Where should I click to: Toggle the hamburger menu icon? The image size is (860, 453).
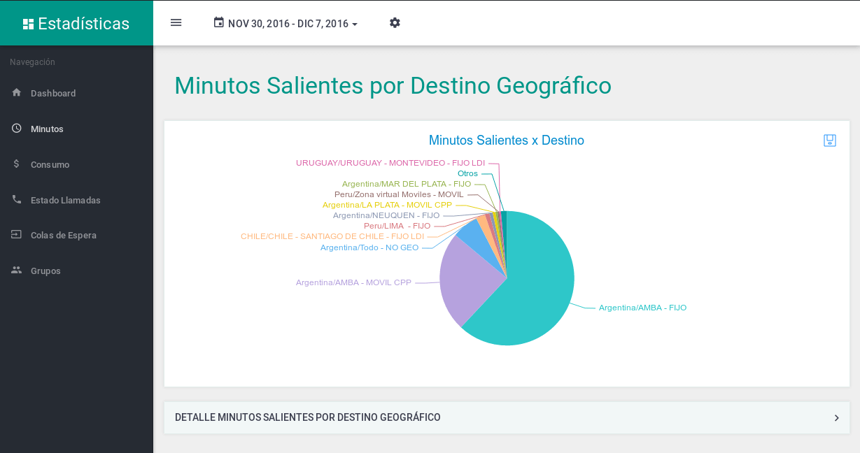point(176,22)
